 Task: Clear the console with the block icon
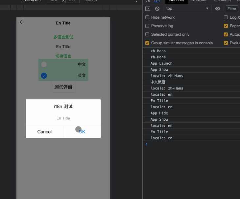coord(157,9)
